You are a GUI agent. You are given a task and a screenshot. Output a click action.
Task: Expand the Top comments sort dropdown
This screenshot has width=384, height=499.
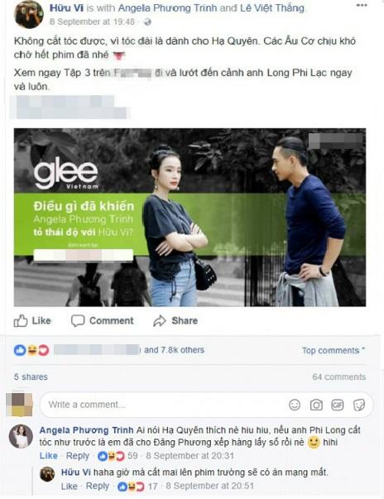point(333,350)
